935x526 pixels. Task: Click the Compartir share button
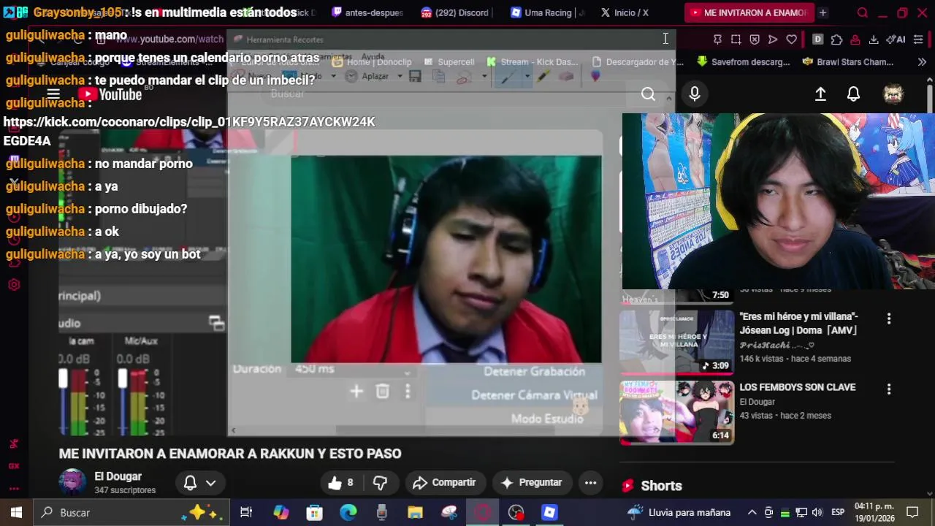click(x=444, y=482)
